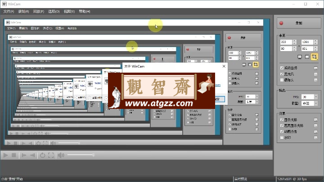Open settings button next to 高亮显示光标
This screenshot has height=182, width=324.
point(315,126)
